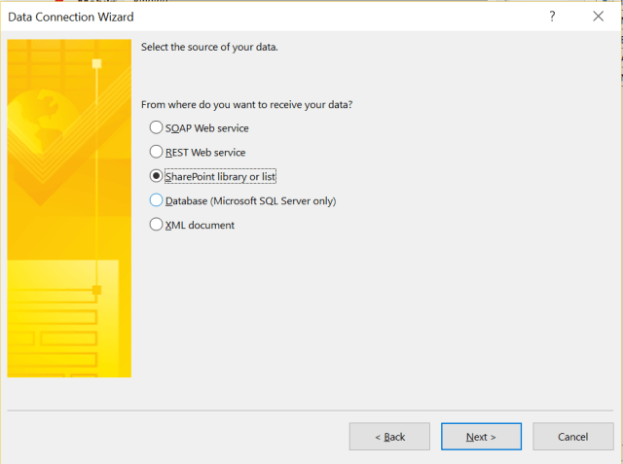Image resolution: width=623 pixels, height=464 pixels.
Task: Click the Next button
Action: coord(481,437)
